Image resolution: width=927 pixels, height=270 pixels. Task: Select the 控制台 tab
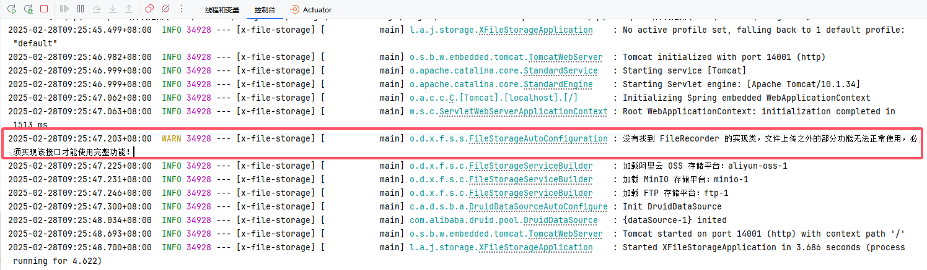[x=265, y=10]
